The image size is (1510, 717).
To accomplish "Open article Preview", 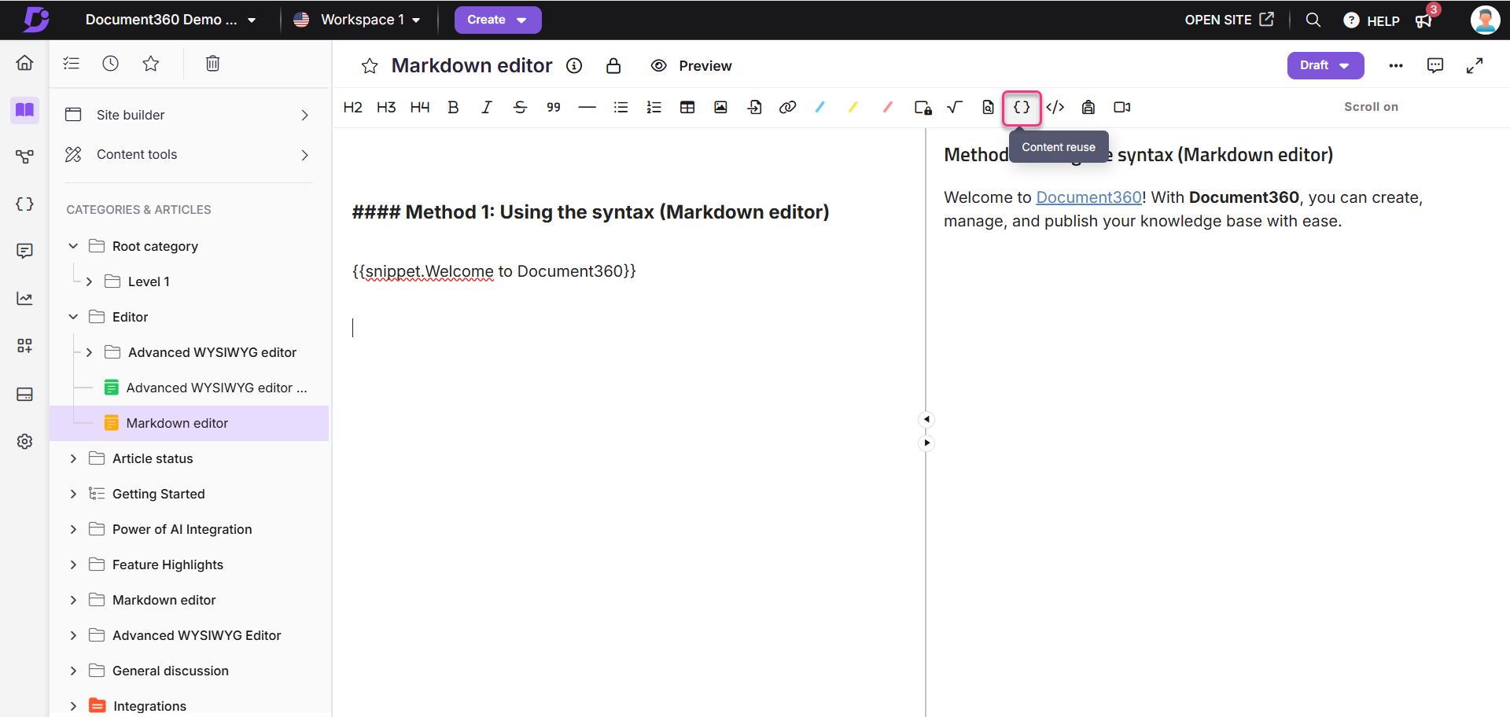I will click(691, 66).
